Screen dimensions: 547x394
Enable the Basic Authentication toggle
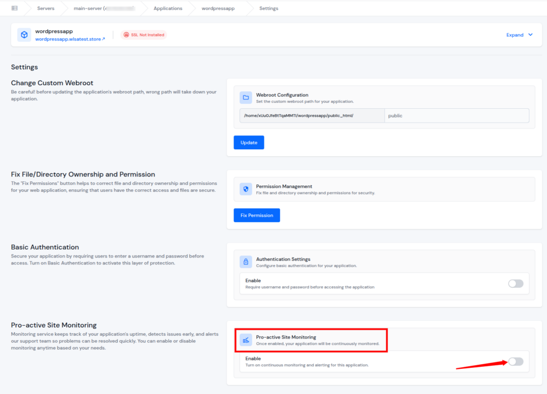click(x=515, y=284)
